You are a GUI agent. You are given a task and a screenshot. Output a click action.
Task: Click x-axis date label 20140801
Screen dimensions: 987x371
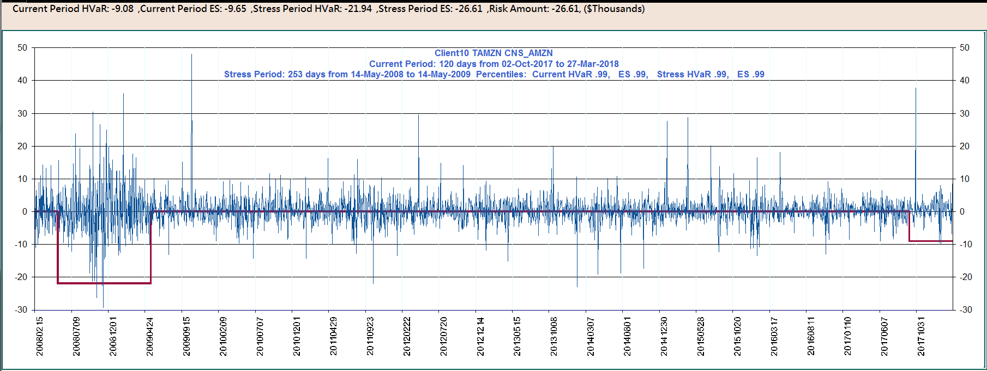[x=628, y=337]
